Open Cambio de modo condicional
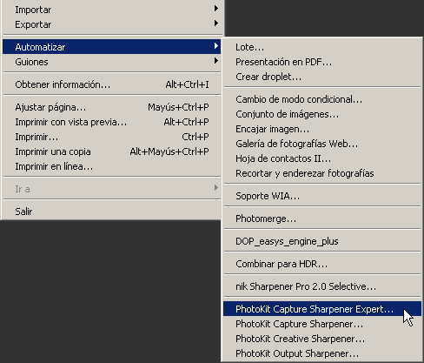The width and height of the screenshot is (424, 363). pos(322,99)
